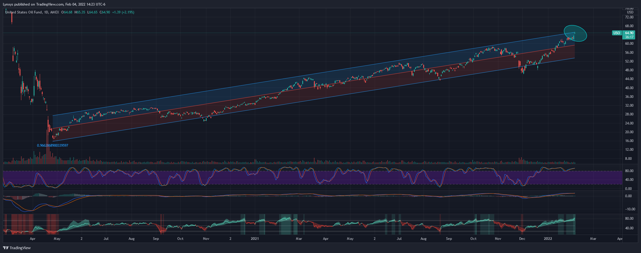Click the 72.00 price axis label
This screenshot has height=253, width=641.
[x=629, y=17]
